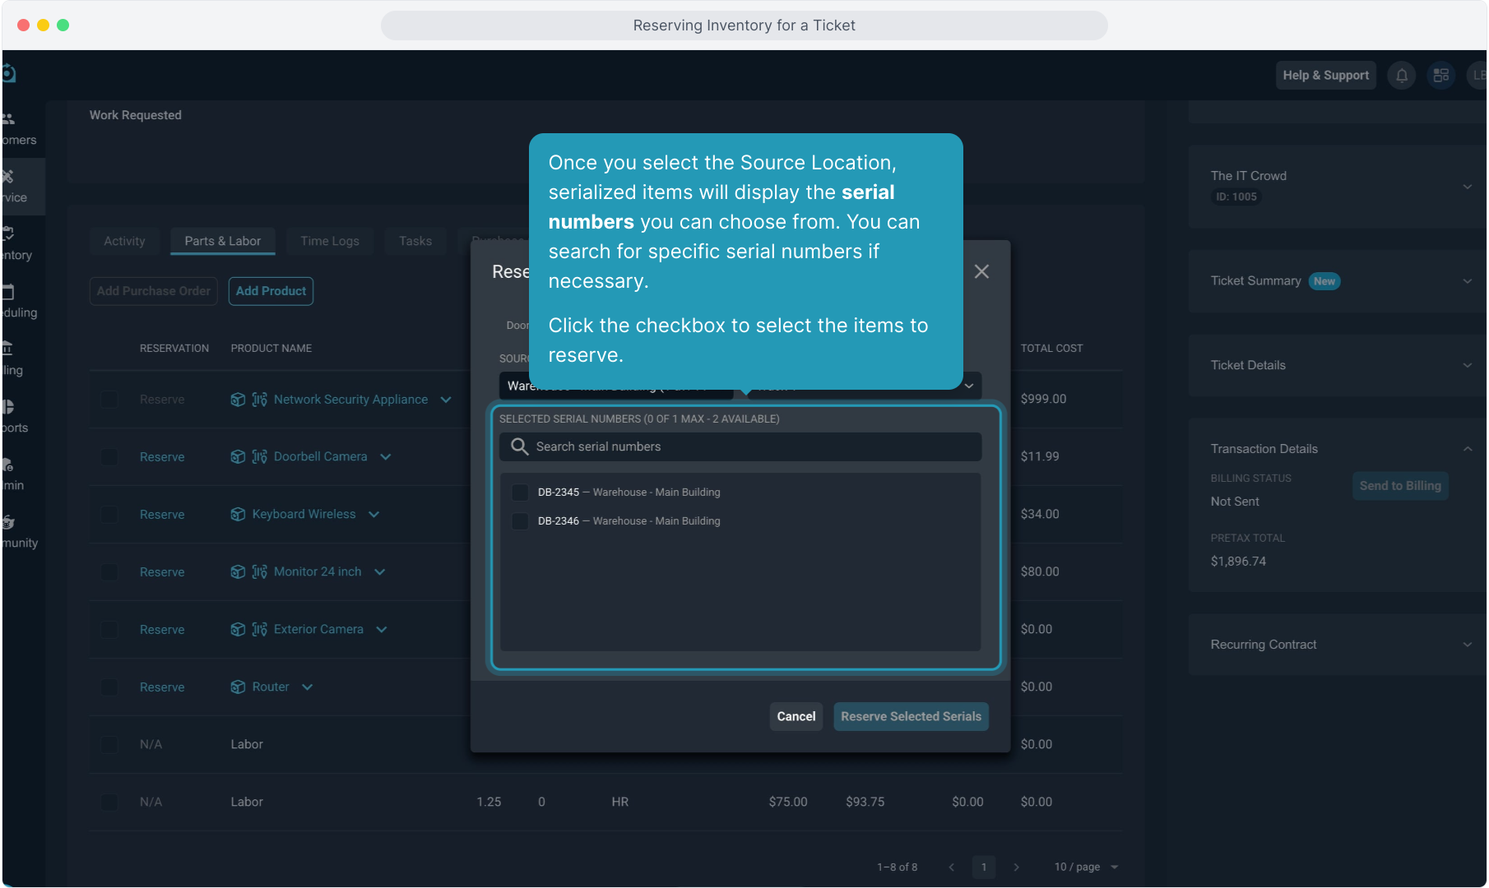
Task: Click the magnifier icon in serial search
Action: (519, 446)
